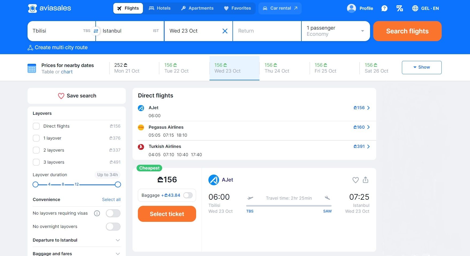
Task: Click the Up to 34h duration label
Action: pos(107,175)
